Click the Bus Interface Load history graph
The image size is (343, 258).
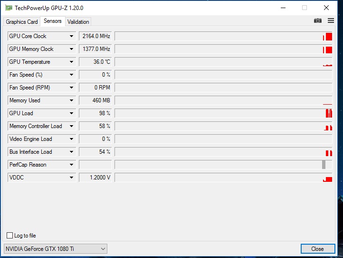[x=223, y=152]
